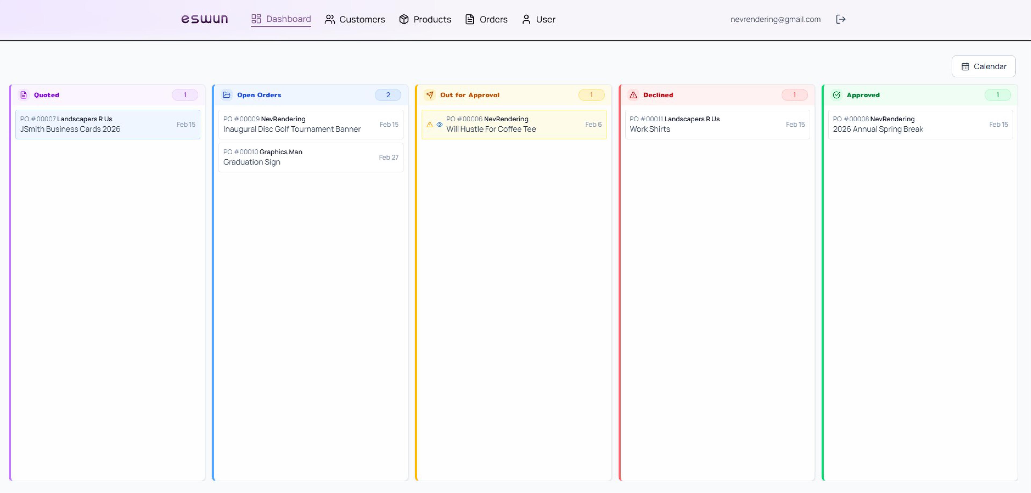The height and width of the screenshot is (493, 1031).
Task: Open the User navigation item
Action: (x=538, y=19)
